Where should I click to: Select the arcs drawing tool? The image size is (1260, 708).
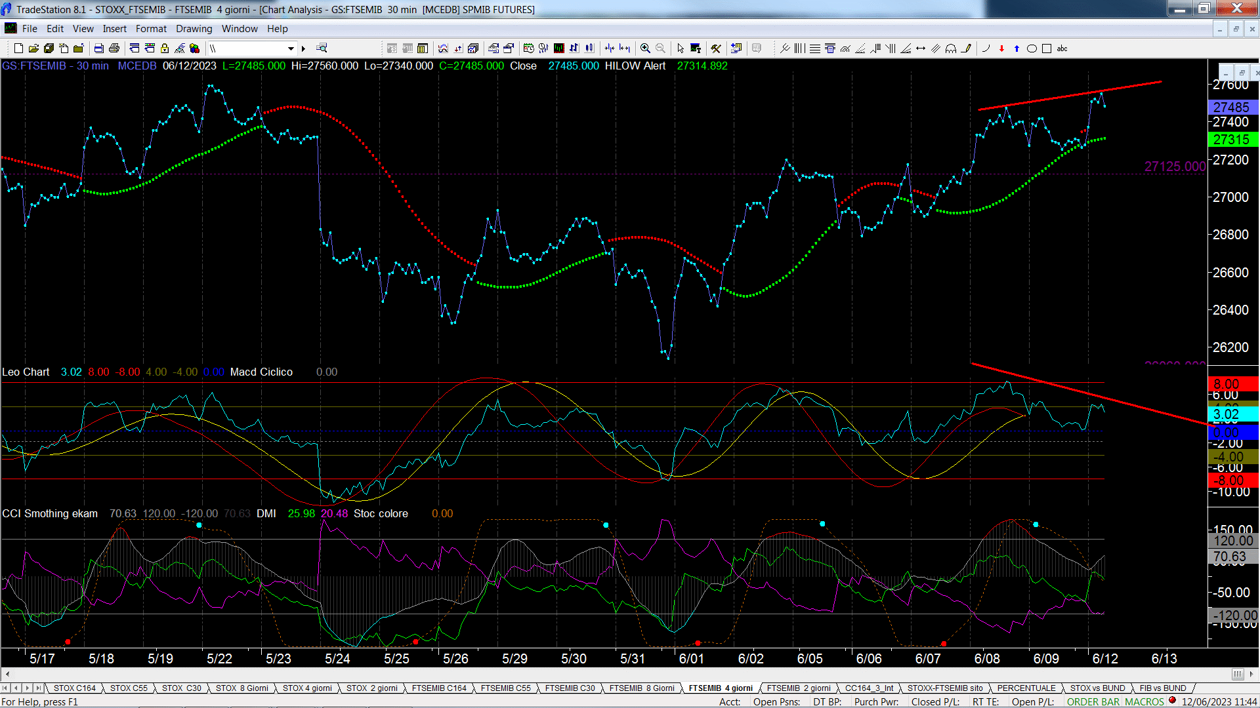click(951, 49)
